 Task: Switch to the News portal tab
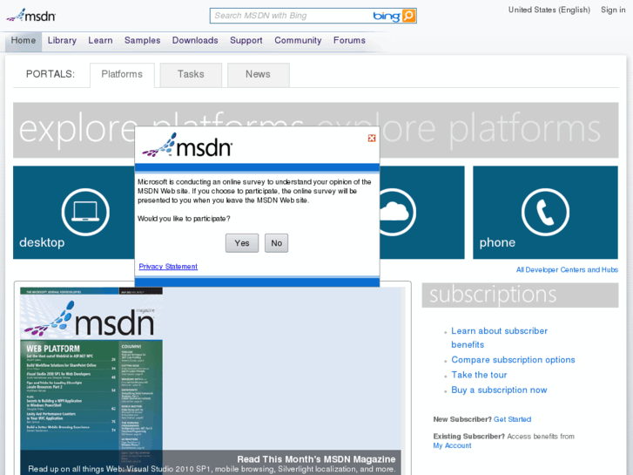pyautogui.click(x=259, y=74)
